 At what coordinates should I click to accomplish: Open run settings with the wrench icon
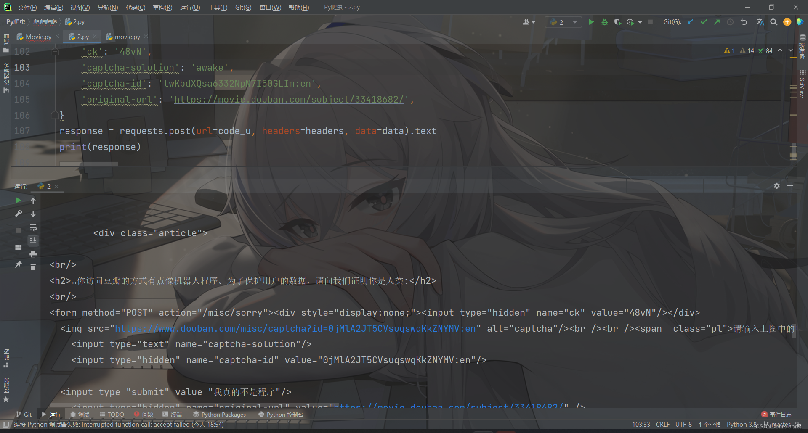(x=19, y=214)
